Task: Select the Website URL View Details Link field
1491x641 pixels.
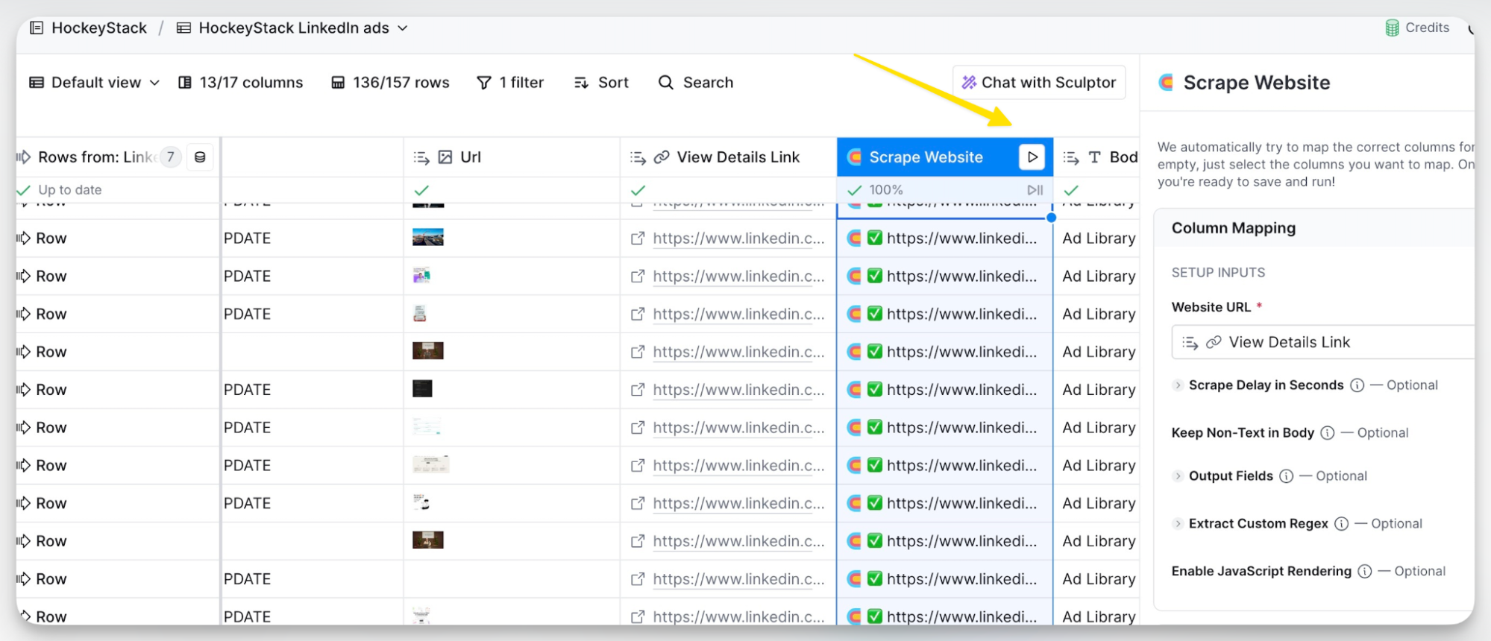Action: coord(1323,342)
